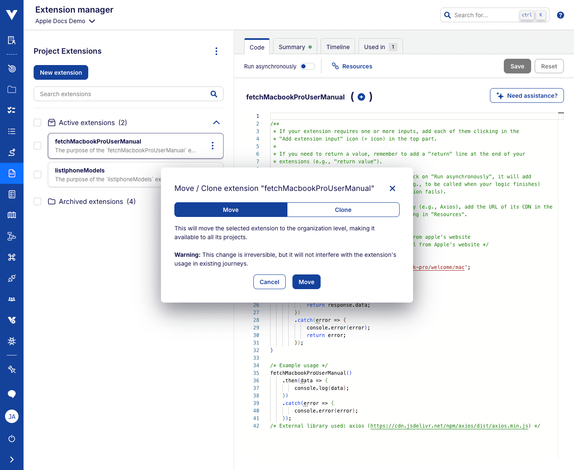The image size is (574, 470).
Task: Open the satellite sidebar icon
Action: click(12, 369)
